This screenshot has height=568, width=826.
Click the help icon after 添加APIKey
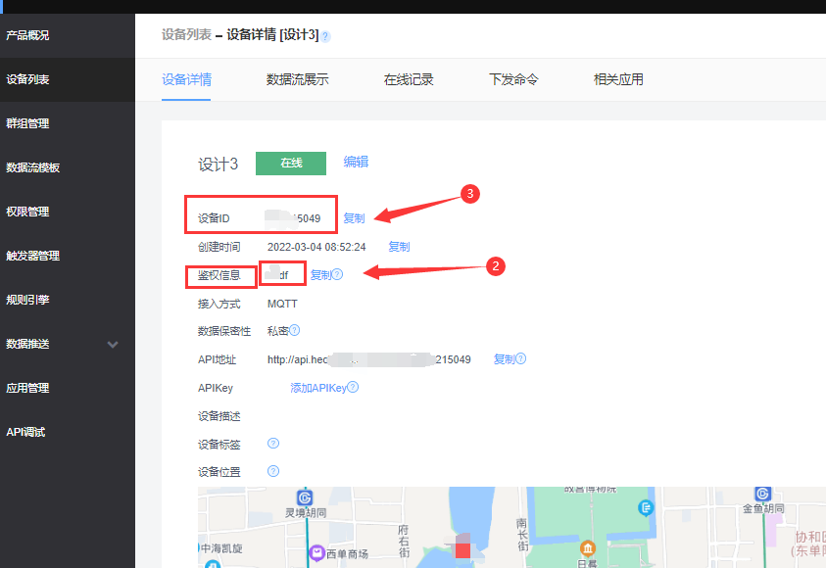pos(353,387)
